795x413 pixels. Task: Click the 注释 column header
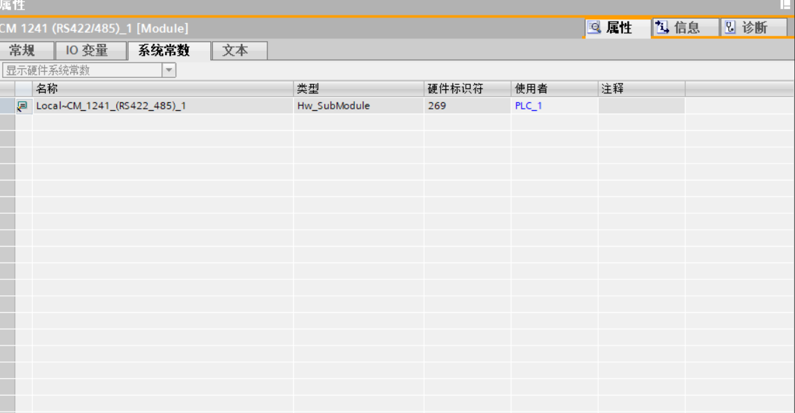640,88
